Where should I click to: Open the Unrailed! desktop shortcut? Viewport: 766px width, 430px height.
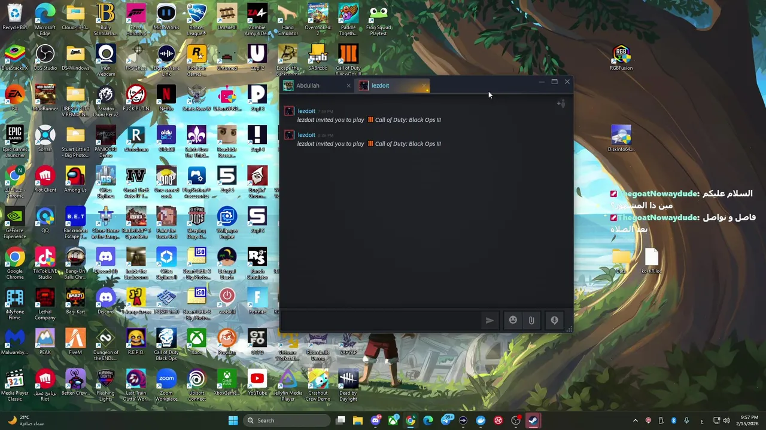coord(227,18)
